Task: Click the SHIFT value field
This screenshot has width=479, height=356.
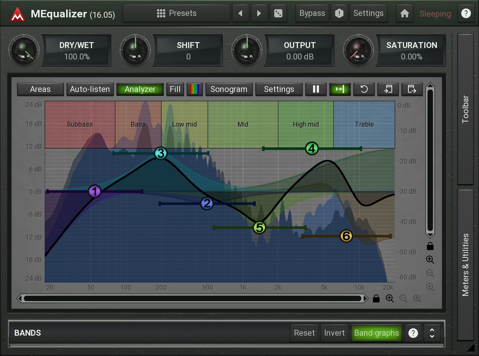Action: click(x=188, y=51)
